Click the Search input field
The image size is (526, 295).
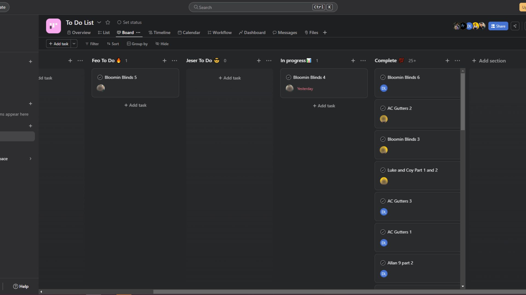(x=255, y=7)
